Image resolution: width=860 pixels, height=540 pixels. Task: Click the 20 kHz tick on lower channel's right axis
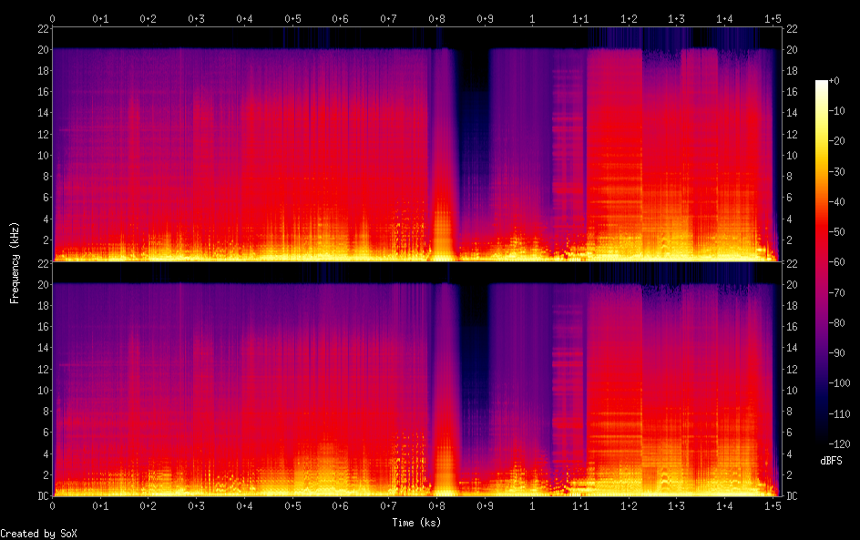[x=793, y=284]
